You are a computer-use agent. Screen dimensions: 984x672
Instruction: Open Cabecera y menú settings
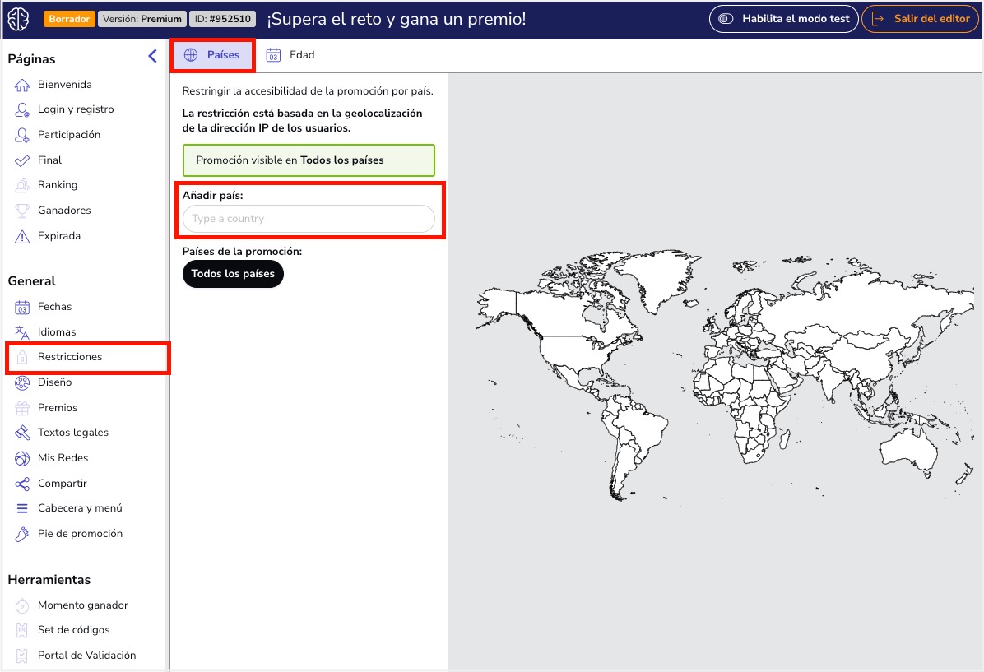click(80, 508)
